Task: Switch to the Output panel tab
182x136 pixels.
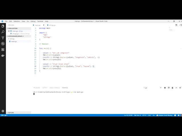Action: (x=45, y=88)
